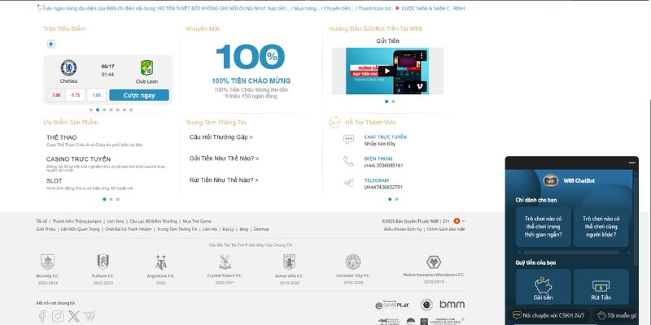Viewport: 651px width, 325px height.
Task: Click the Crystal Palace F.C. sponsor crest
Action: 225,262
